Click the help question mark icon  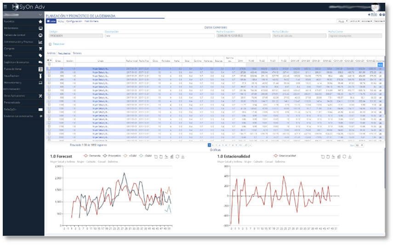[383, 15]
